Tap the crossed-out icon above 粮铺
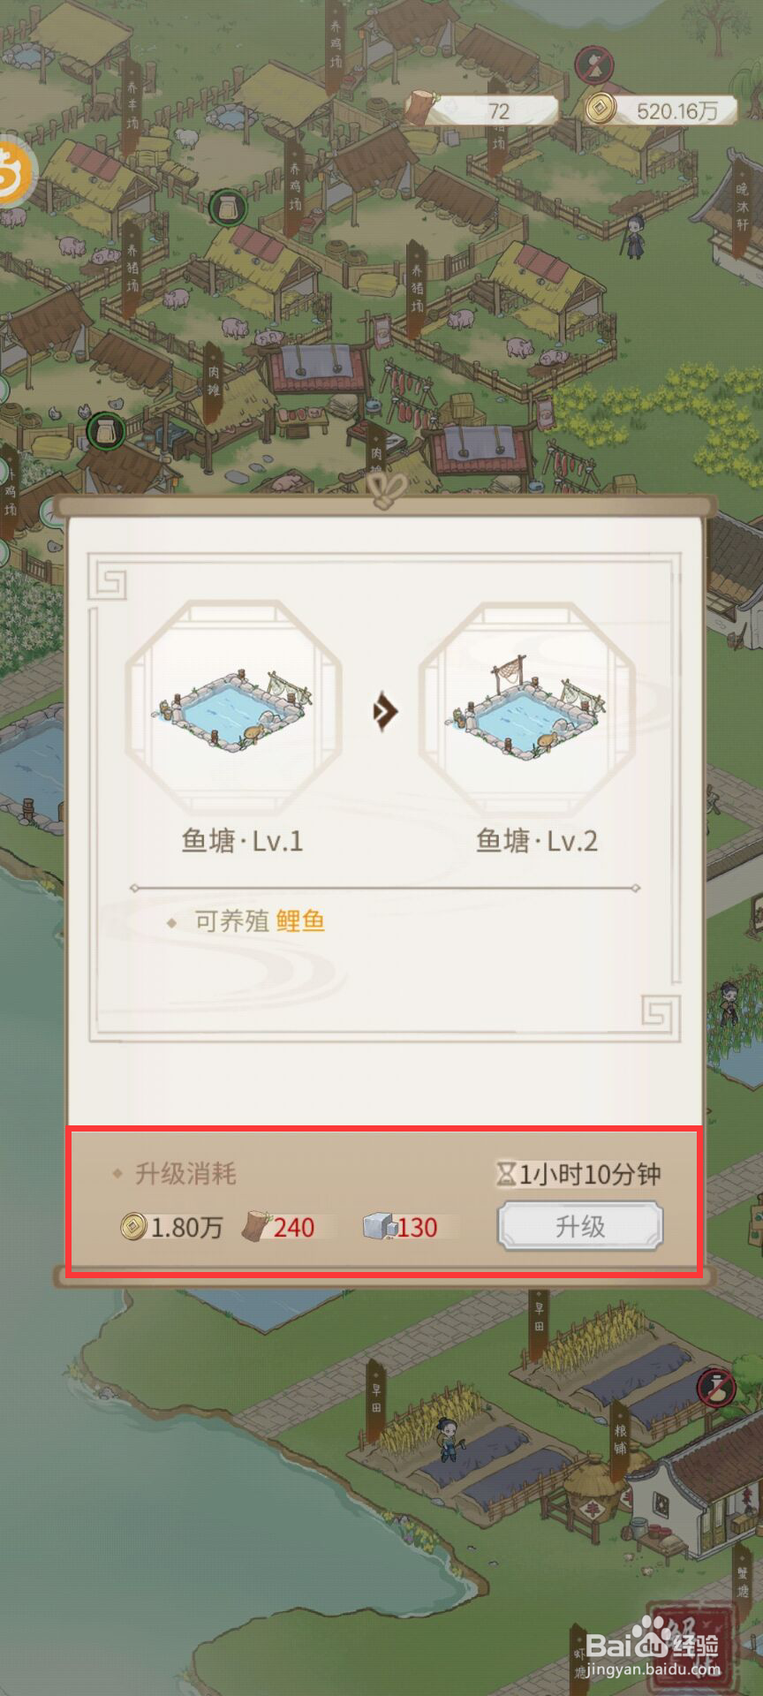The image size is (763, 1696). tap(716, 1387)
